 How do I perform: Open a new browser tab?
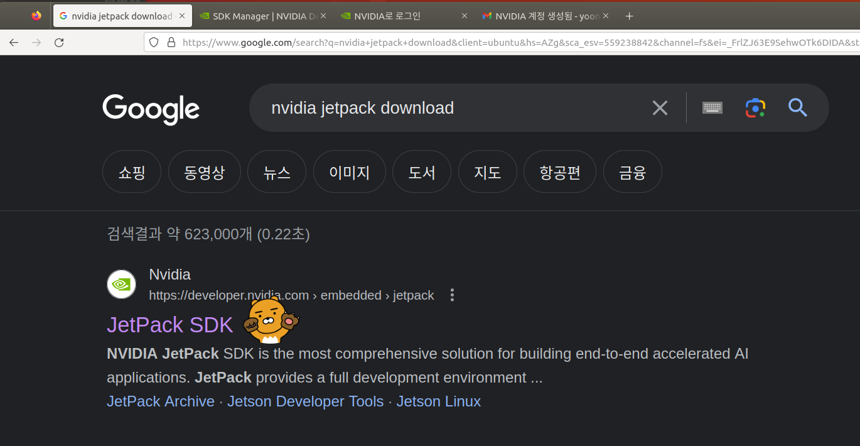click(630, 16)
